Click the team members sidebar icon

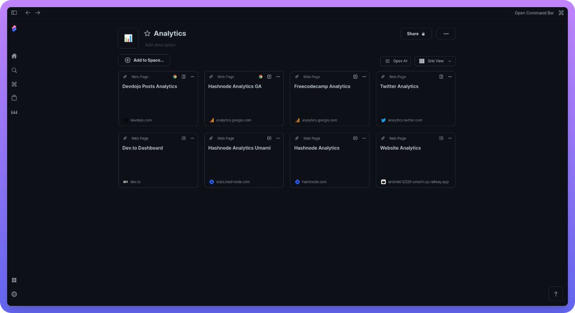pos(14,112)
